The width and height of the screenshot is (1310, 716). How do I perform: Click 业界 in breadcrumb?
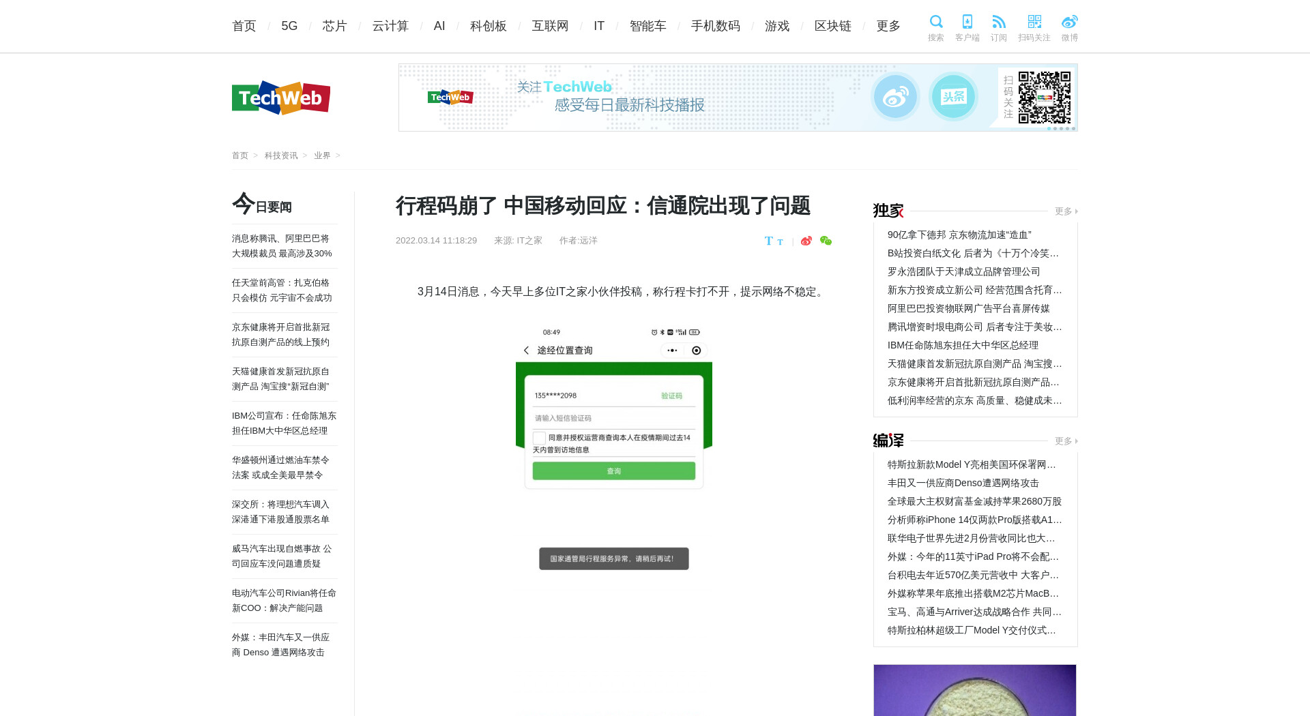pos(322,155)
